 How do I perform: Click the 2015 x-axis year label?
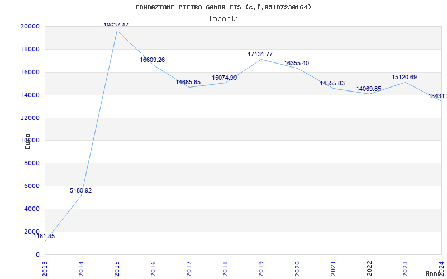[x=117, y=269]
